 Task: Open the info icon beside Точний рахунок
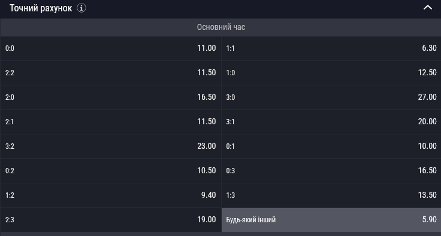(81, 8)
